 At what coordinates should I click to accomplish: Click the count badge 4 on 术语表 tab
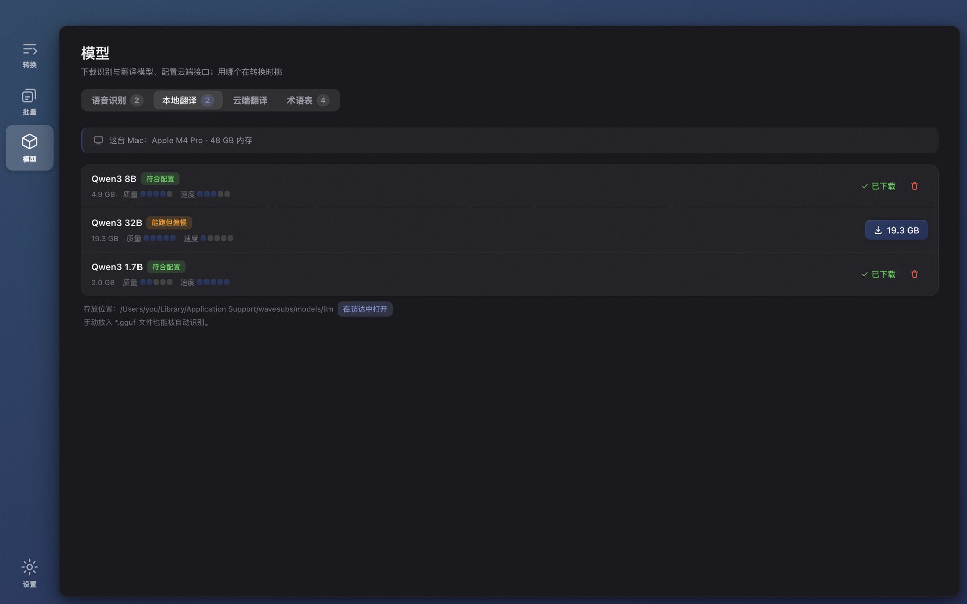tap(323, 100)
